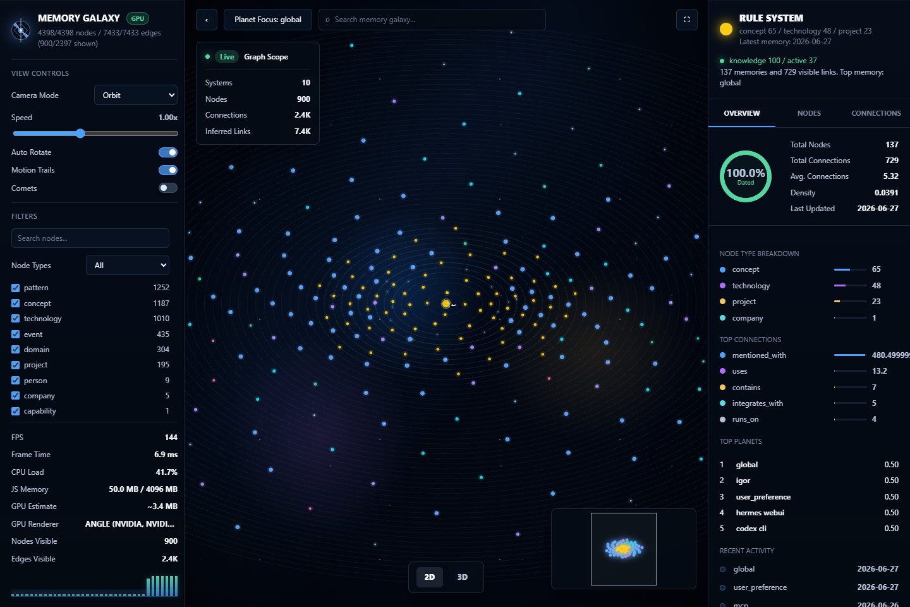Open the igor top planet entry

[809, 481]
